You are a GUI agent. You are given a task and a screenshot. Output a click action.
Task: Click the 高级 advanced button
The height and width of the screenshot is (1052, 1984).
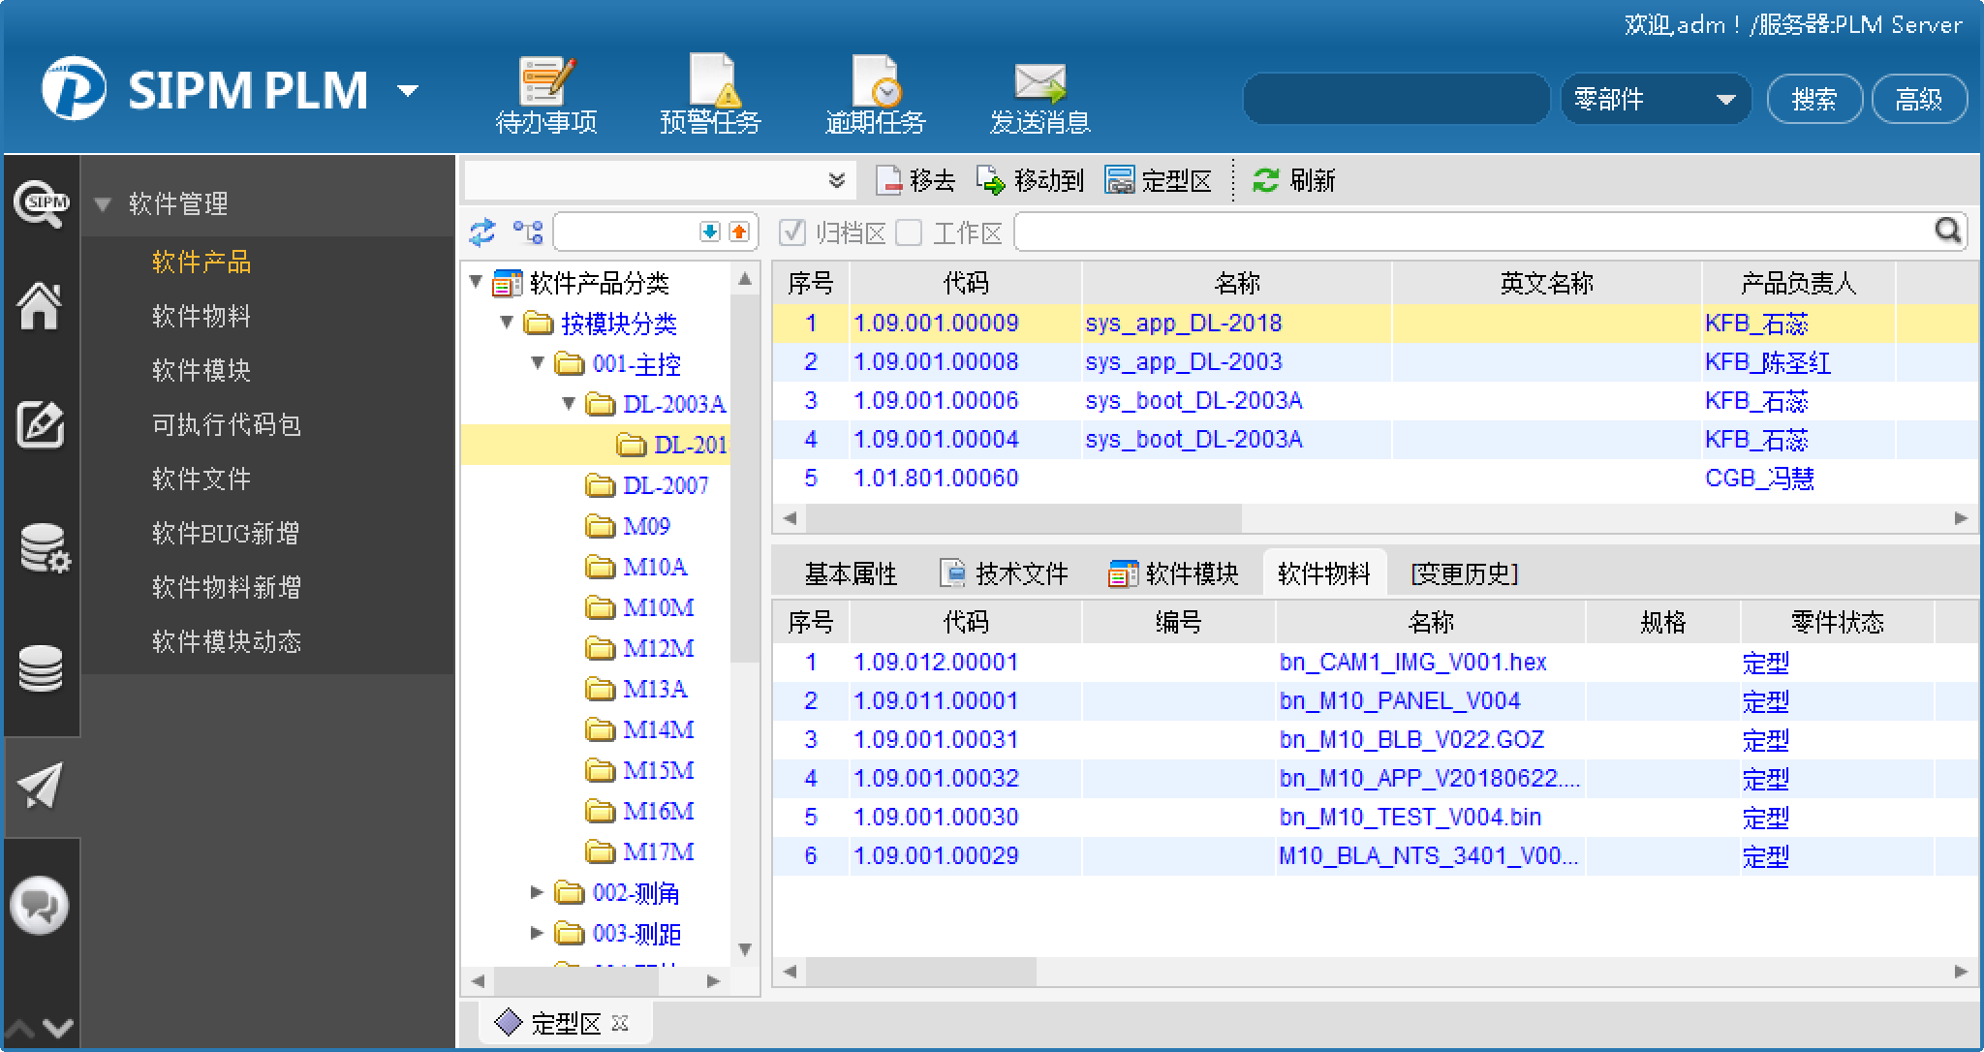tap(1918, 99)
